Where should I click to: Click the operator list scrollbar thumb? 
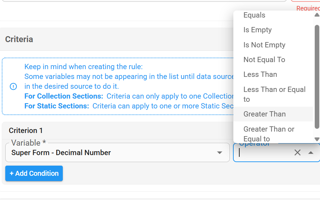317,77
